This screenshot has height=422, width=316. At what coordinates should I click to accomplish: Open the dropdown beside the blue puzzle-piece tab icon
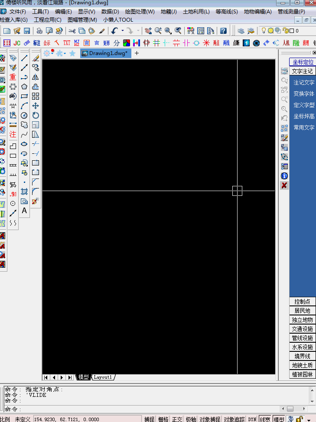click(x=65, y=54)
